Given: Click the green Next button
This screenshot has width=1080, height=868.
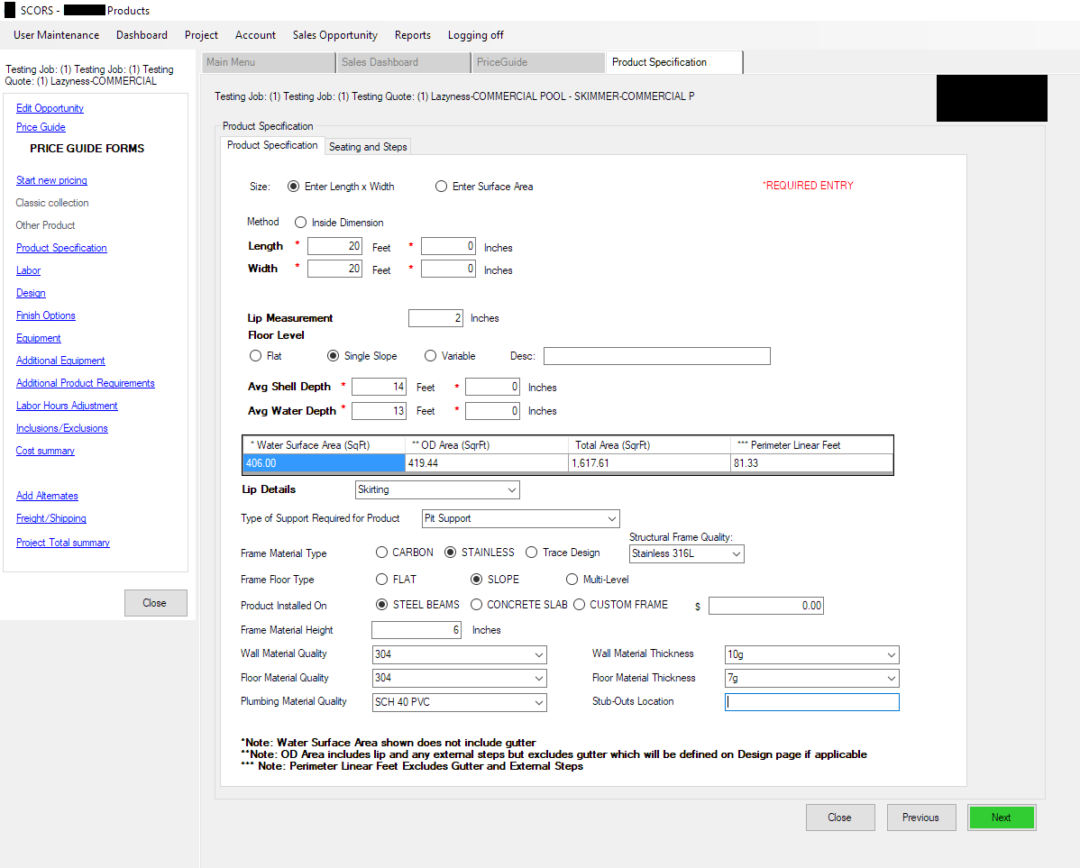Looking at the screenshot, I should point(1002,818).
